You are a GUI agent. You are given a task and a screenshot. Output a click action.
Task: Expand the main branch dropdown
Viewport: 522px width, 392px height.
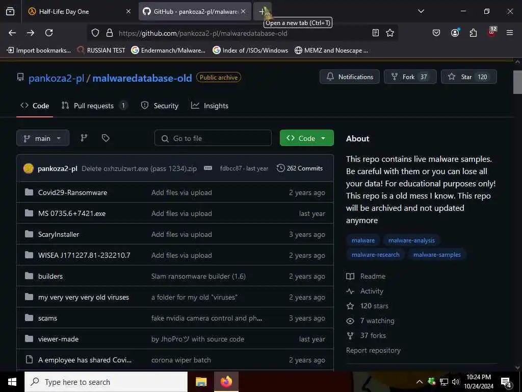[x=43, y=138]
